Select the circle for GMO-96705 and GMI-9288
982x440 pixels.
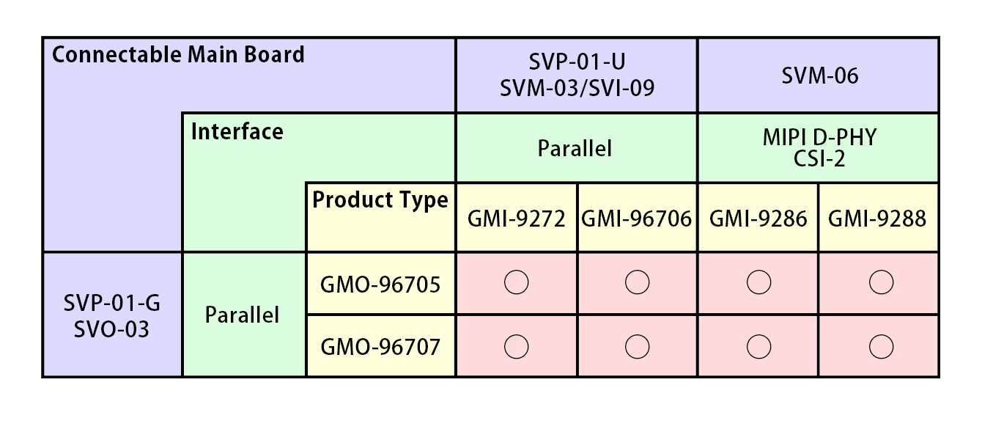(x=879, y=282)
